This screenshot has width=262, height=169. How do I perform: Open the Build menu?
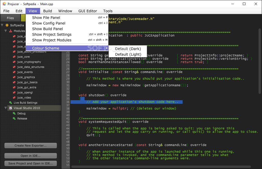pos(47,11)
